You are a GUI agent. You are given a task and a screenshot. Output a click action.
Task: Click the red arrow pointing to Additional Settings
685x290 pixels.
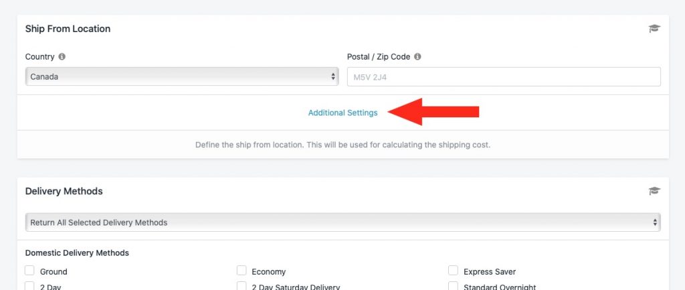coord(433,112)
